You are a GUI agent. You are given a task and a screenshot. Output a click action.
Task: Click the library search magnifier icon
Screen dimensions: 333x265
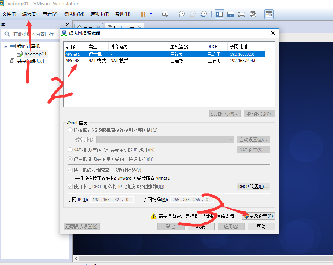(7, 34)
